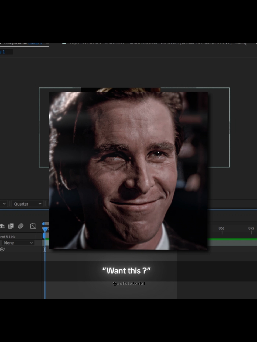Click the time navigator start handle
This screenshot has width=257, height=342.
coord(44,223)
